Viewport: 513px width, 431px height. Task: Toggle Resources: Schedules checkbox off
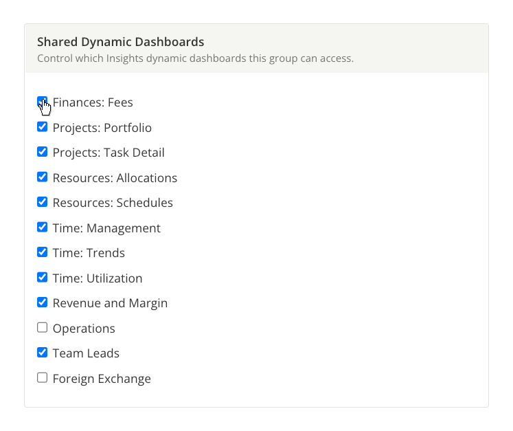click(42, 201)
